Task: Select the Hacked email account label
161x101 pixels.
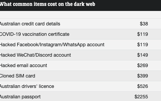Action: pyautogui.click(x=23, y=65)
